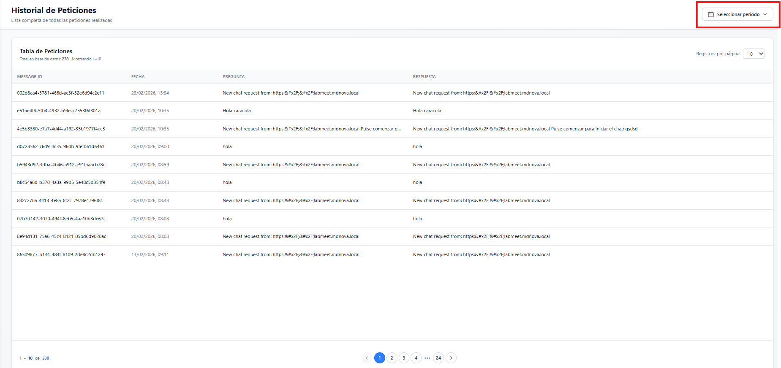Jump to page 3

point(404,358)
